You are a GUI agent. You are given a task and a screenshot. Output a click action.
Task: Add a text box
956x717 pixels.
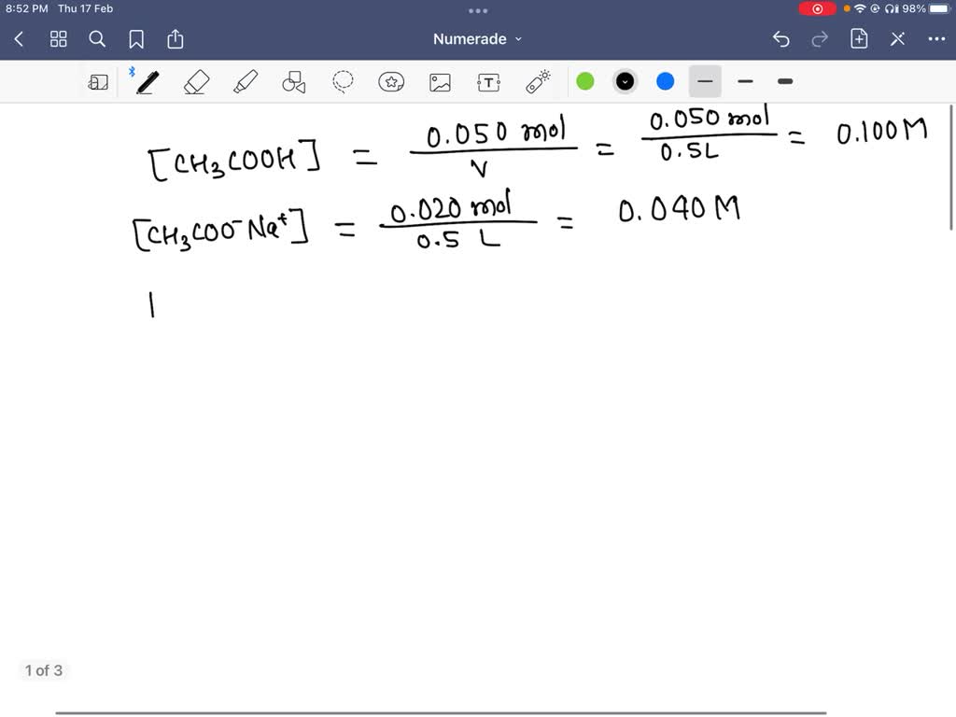pyautogui.click(x=489, y=81)
